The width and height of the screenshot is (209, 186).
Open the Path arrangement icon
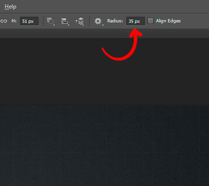tap(79, 21)
